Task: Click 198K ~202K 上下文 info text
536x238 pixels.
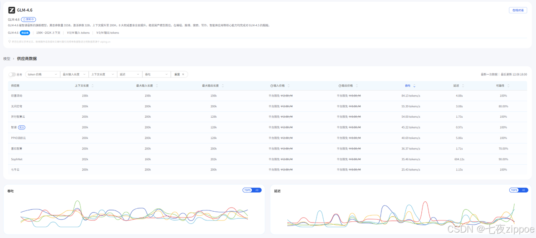Action: click(48, 33)
